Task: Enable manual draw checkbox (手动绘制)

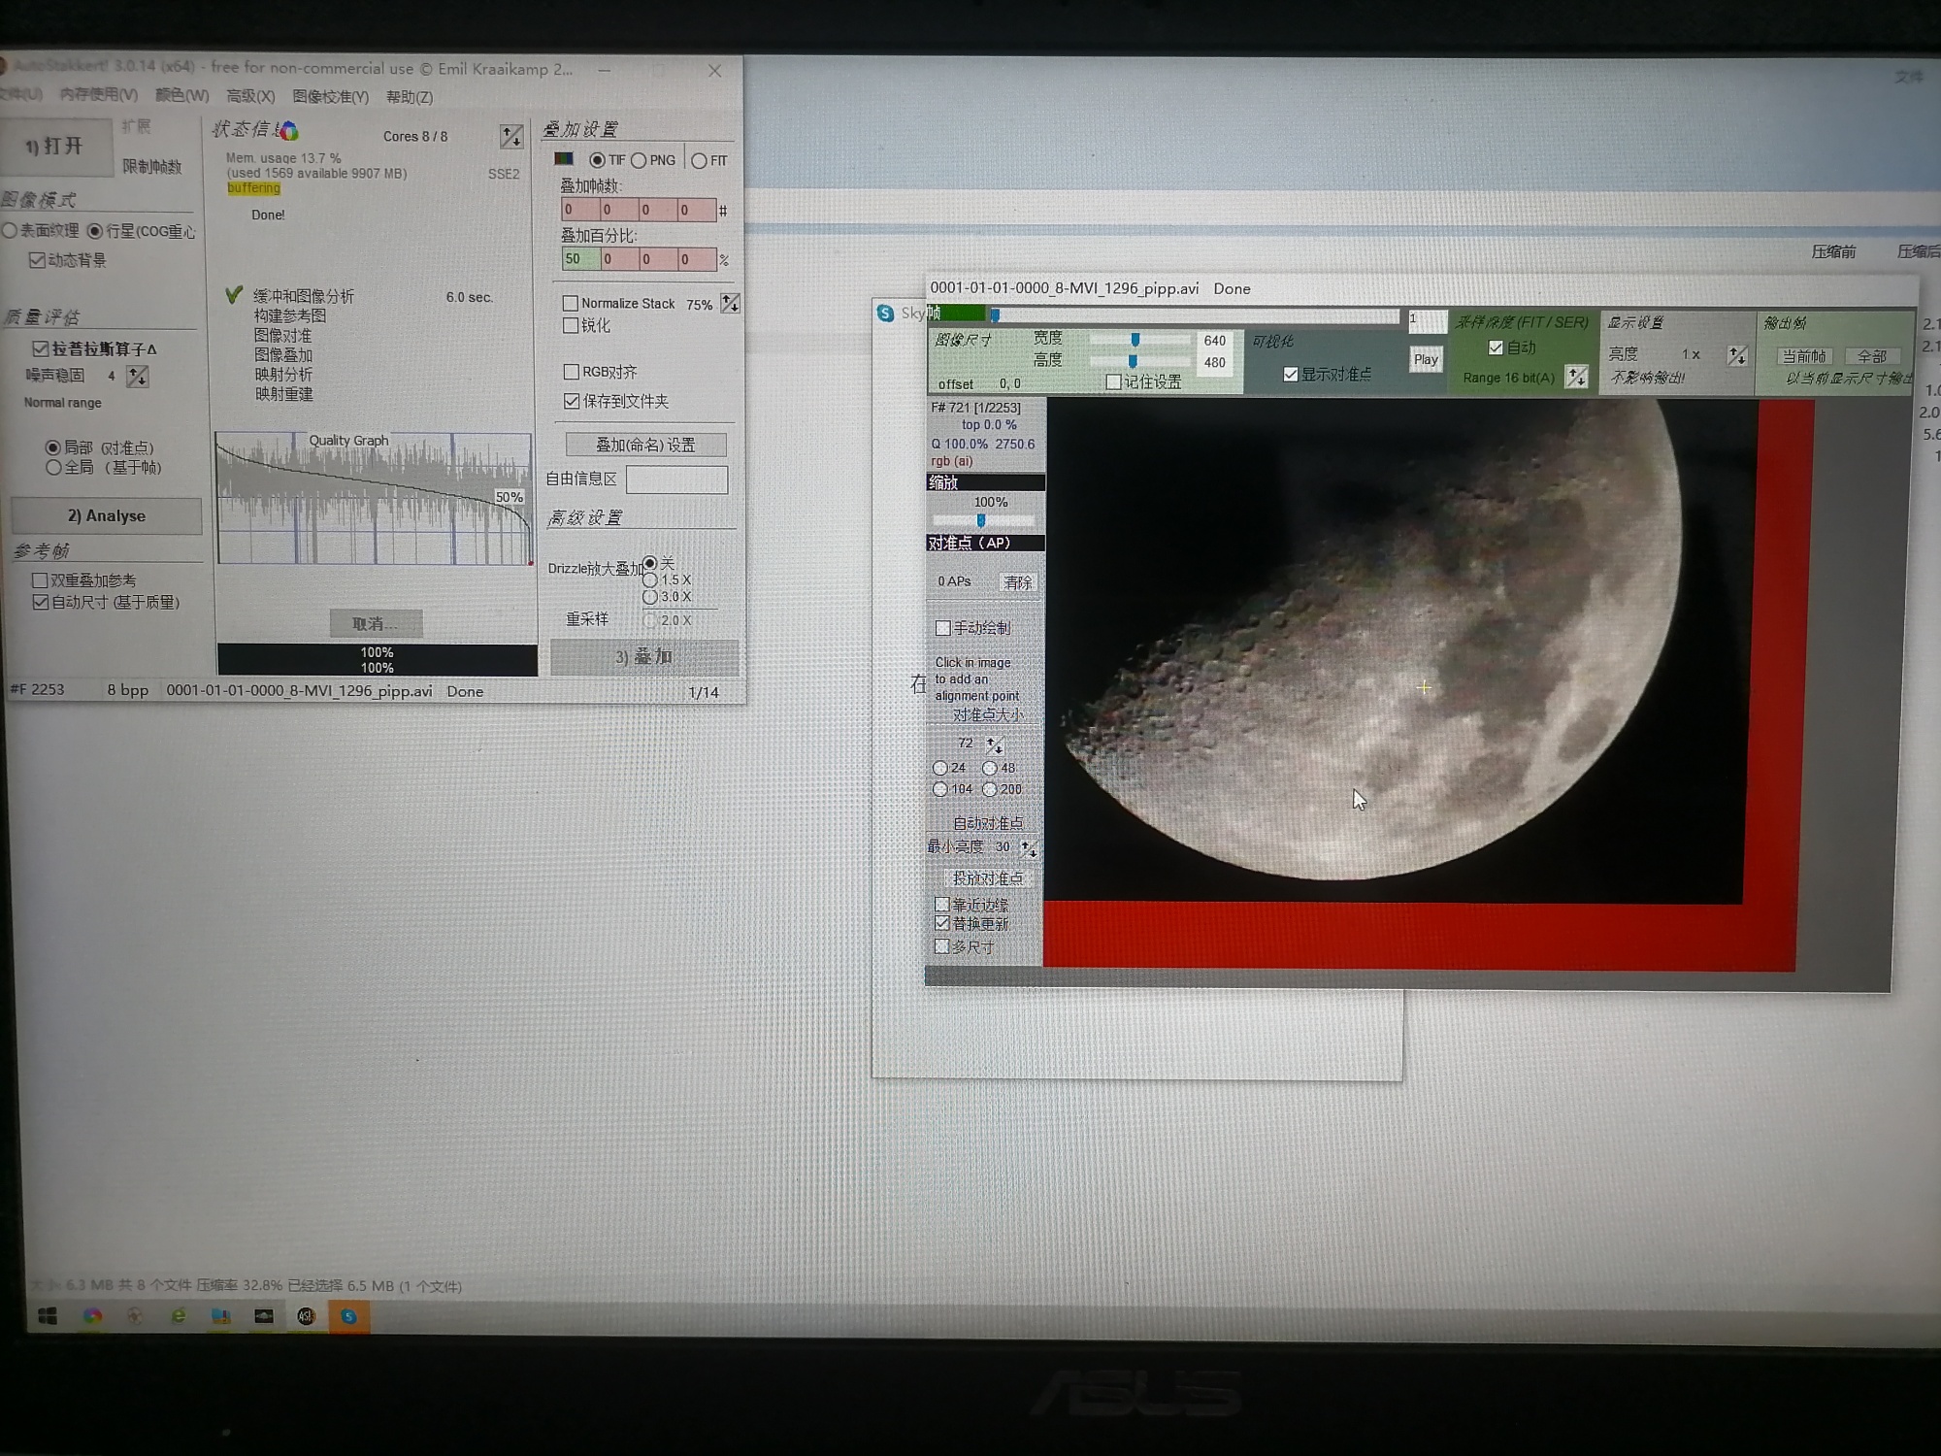Action: tap(942, 628)
